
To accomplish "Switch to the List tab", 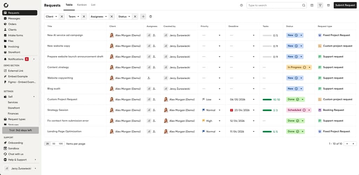I will (93, 5).
